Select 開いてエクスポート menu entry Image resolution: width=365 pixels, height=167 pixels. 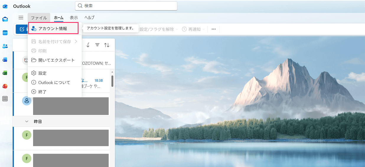[x=55, y=60]
